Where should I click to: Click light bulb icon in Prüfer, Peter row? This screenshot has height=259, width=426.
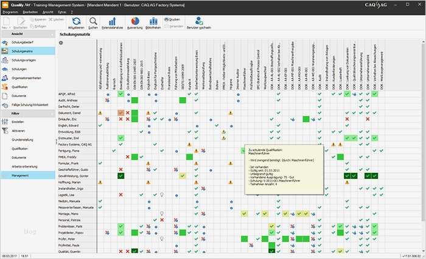162,239
